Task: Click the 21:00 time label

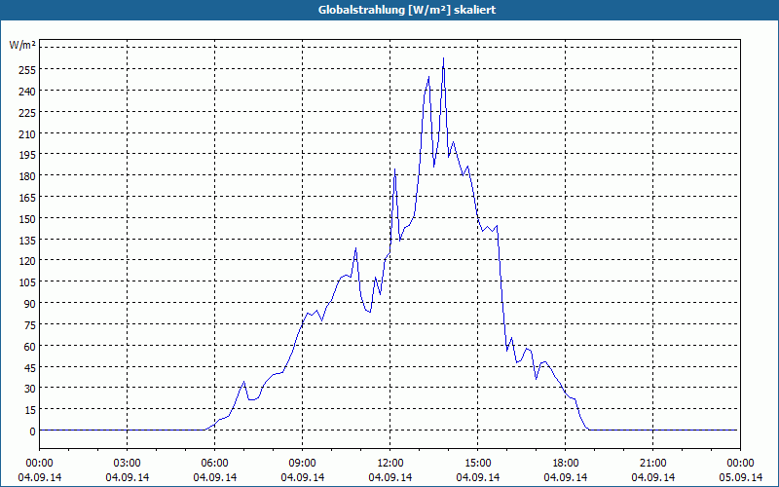Action: point(652,464)
